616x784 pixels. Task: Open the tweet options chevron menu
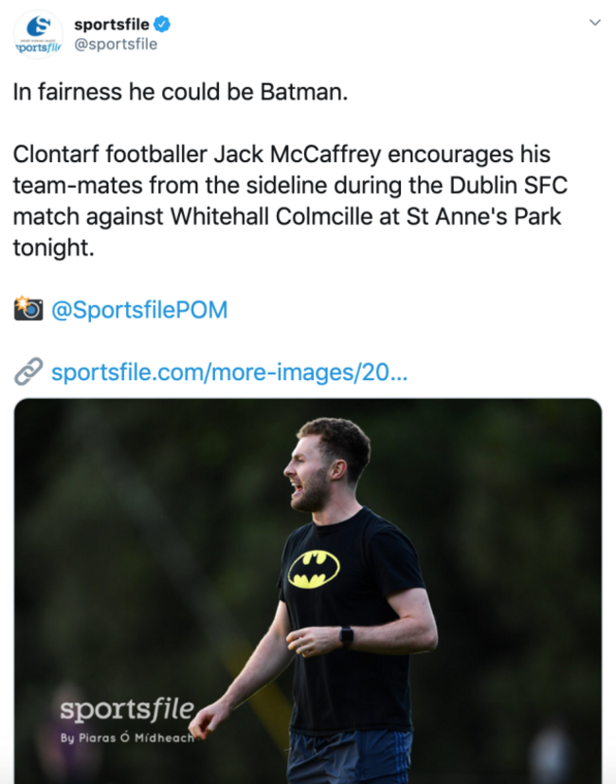coord(594,22)
